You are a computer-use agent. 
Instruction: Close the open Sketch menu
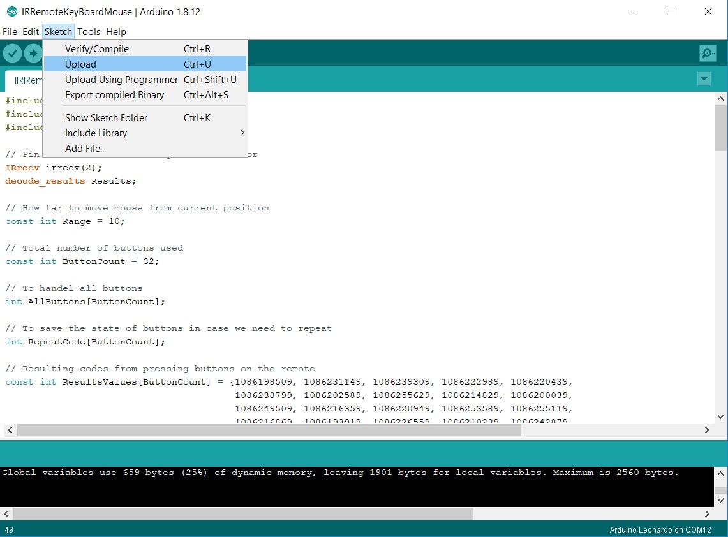coord(58,31)
